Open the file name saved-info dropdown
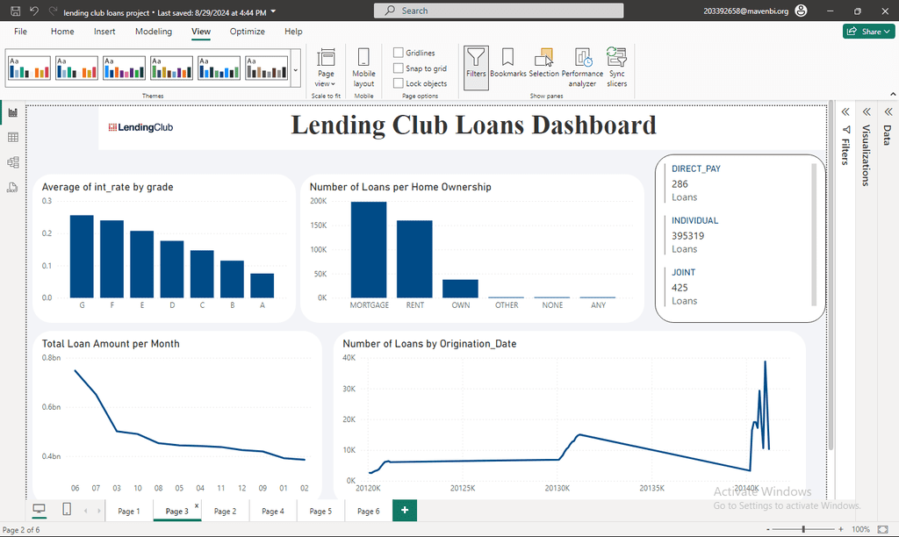The height and width of the screenshot is (537, 899). [273, 11]
